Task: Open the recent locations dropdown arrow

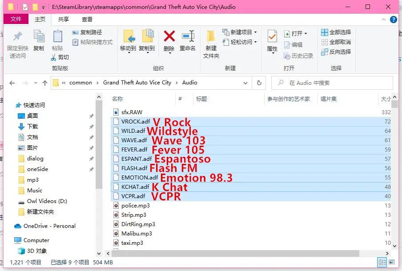Action: [x=36, y=83]
